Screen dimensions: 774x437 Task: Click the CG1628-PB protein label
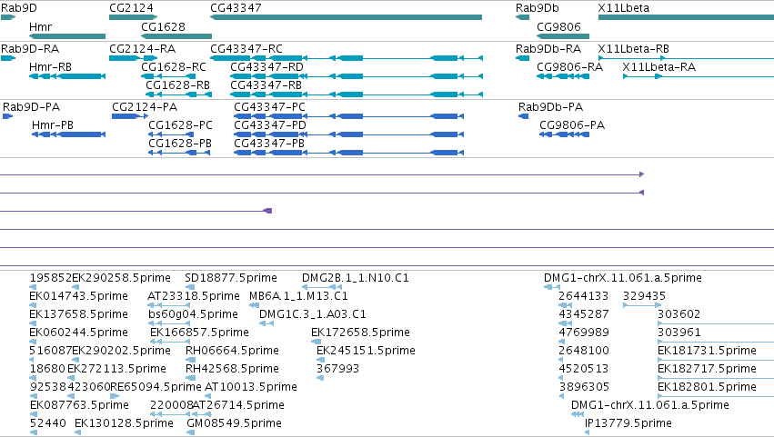tap(180, 144)
